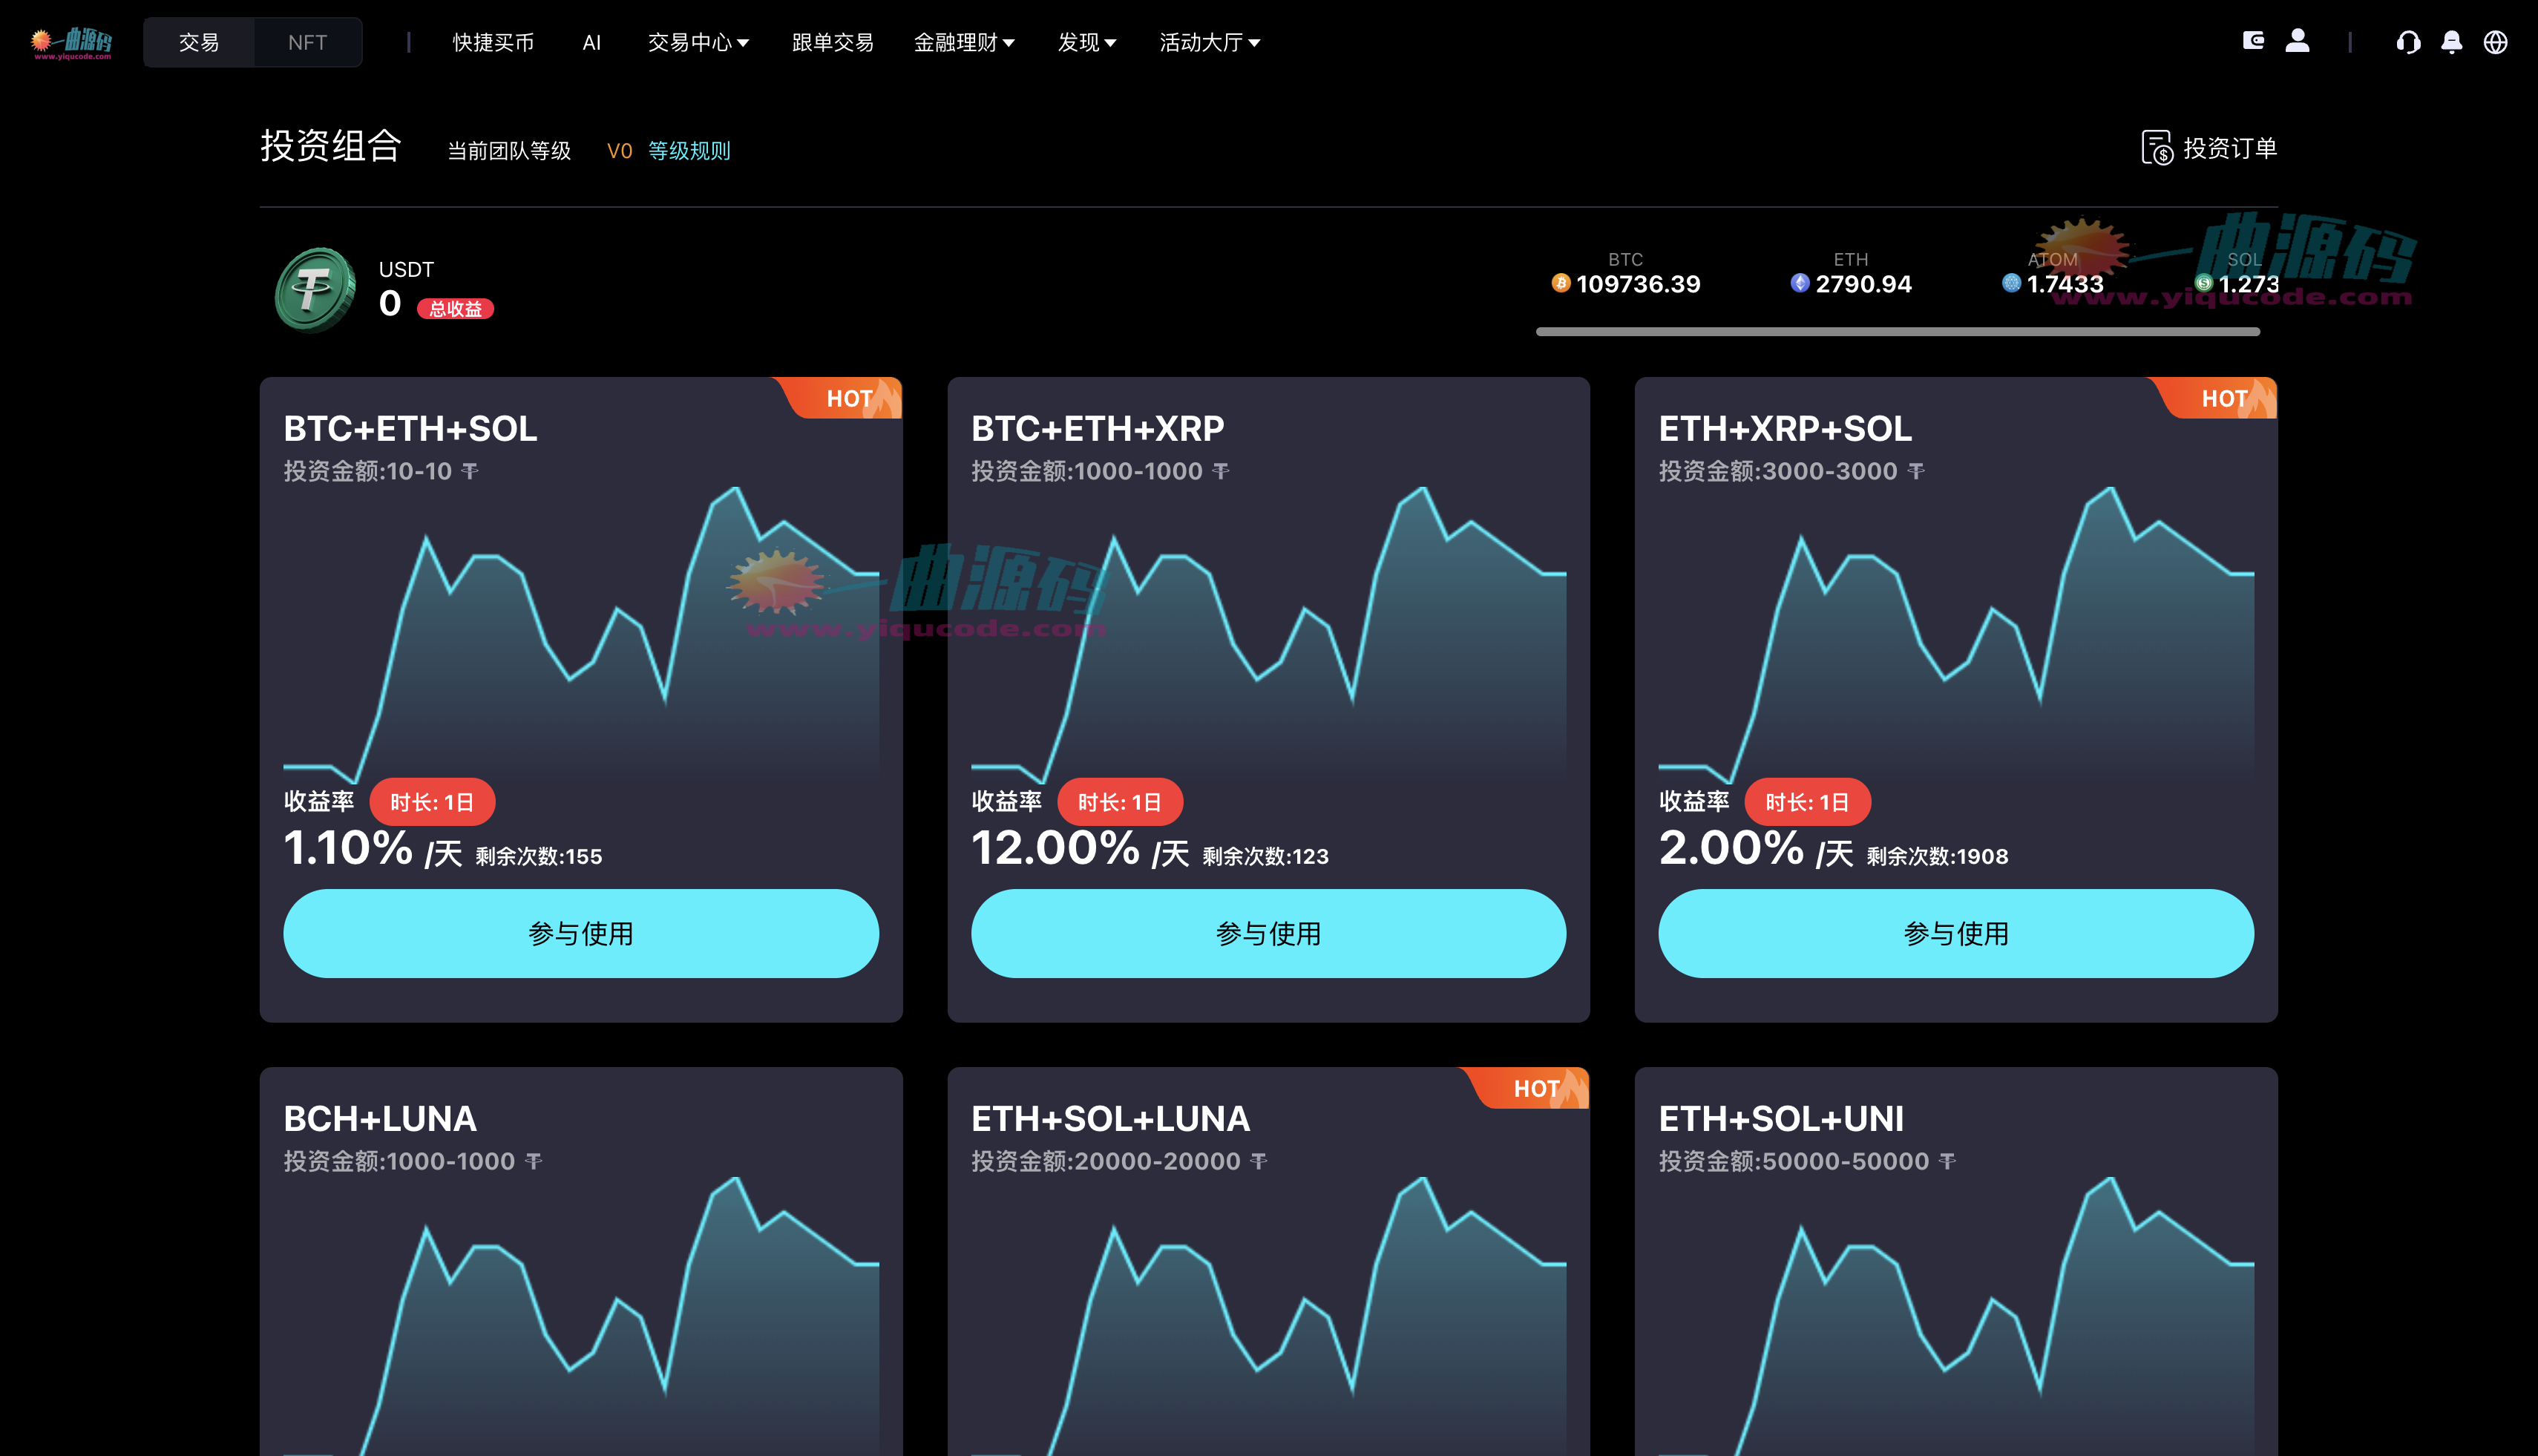The height and width of the screenshot is (1456, 2538).
Task: Open the 活动大厅 dropdown
Action: pyautogui.click(x=1209, y=42)
